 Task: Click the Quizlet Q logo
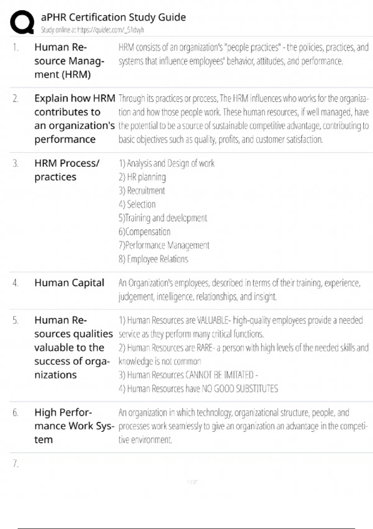[x=22, y=22]
